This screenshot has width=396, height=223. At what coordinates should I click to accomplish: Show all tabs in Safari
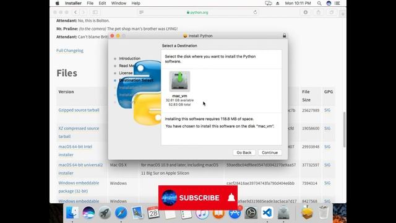click(332, 12)
